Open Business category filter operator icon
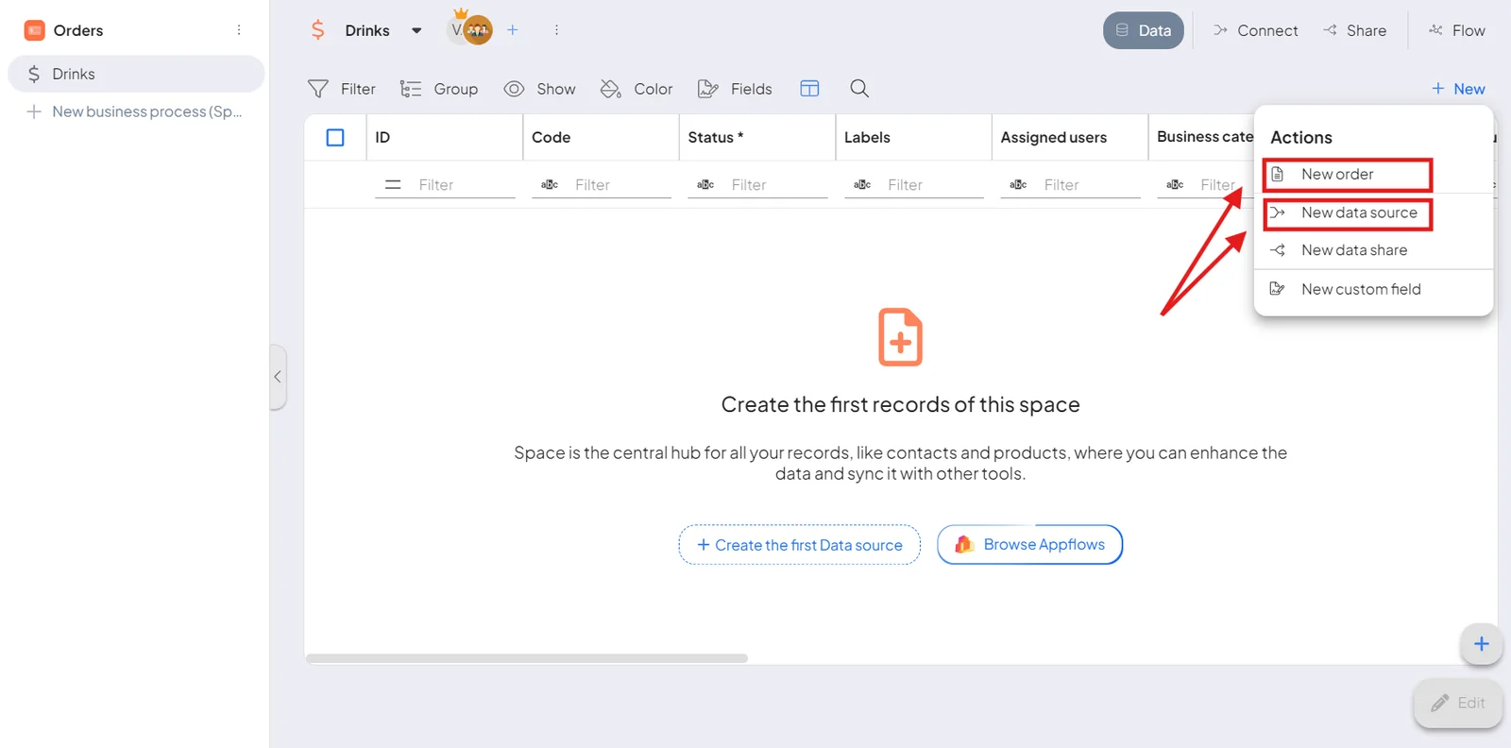The image size is (1511, 748). tap(1175, 185)
